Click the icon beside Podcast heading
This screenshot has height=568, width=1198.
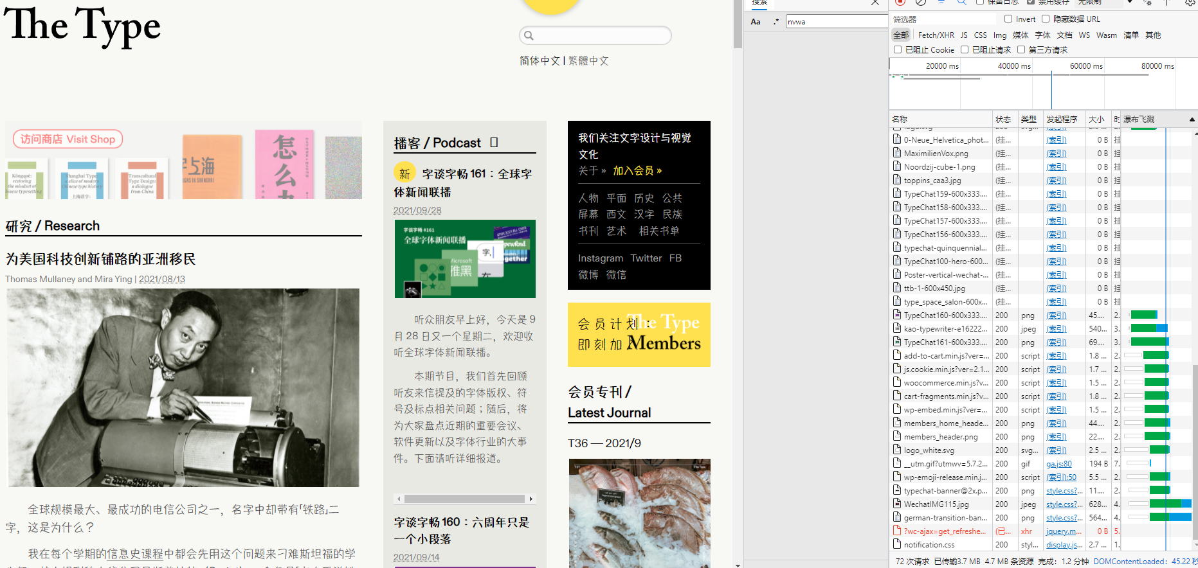[494, 143]
